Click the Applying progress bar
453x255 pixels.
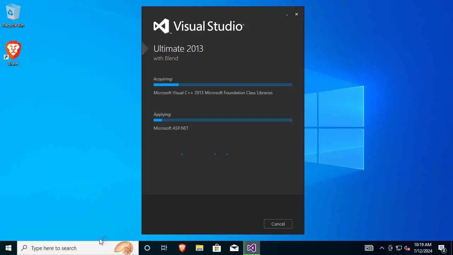pos(223,120)
